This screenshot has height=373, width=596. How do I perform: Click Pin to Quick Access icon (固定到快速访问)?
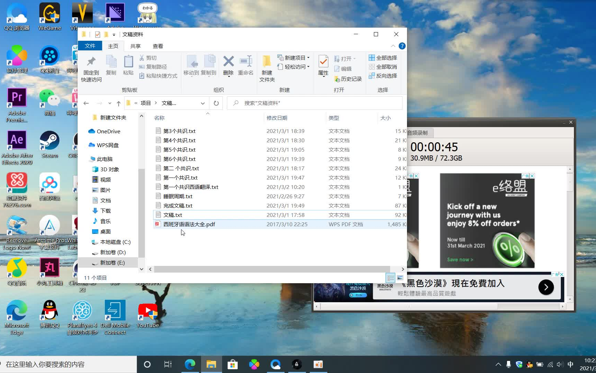pos(91,69)
